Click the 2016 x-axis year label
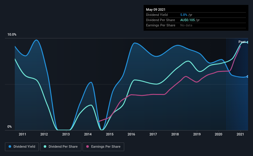Screen dimensions: 253x156 pos(131,134)
